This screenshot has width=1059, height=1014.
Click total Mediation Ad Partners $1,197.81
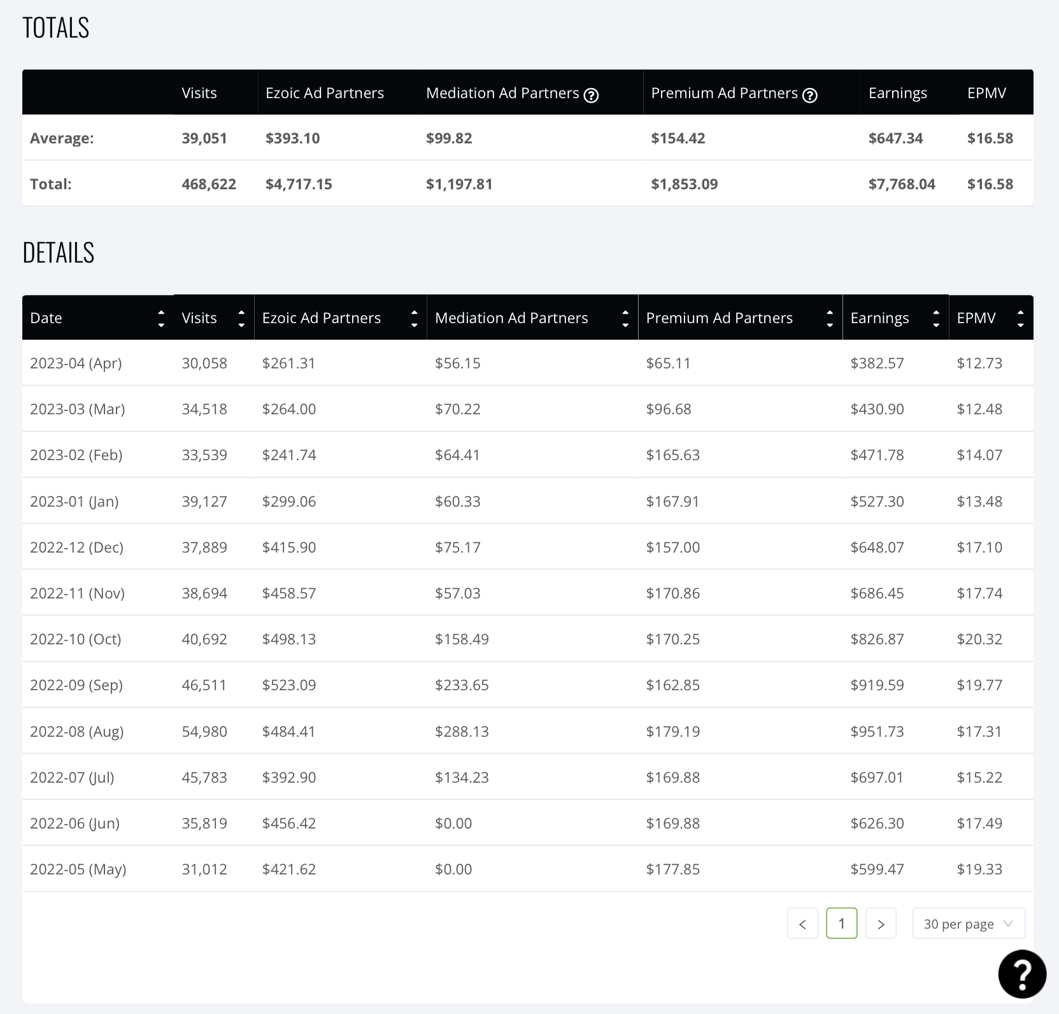[459, 184]
